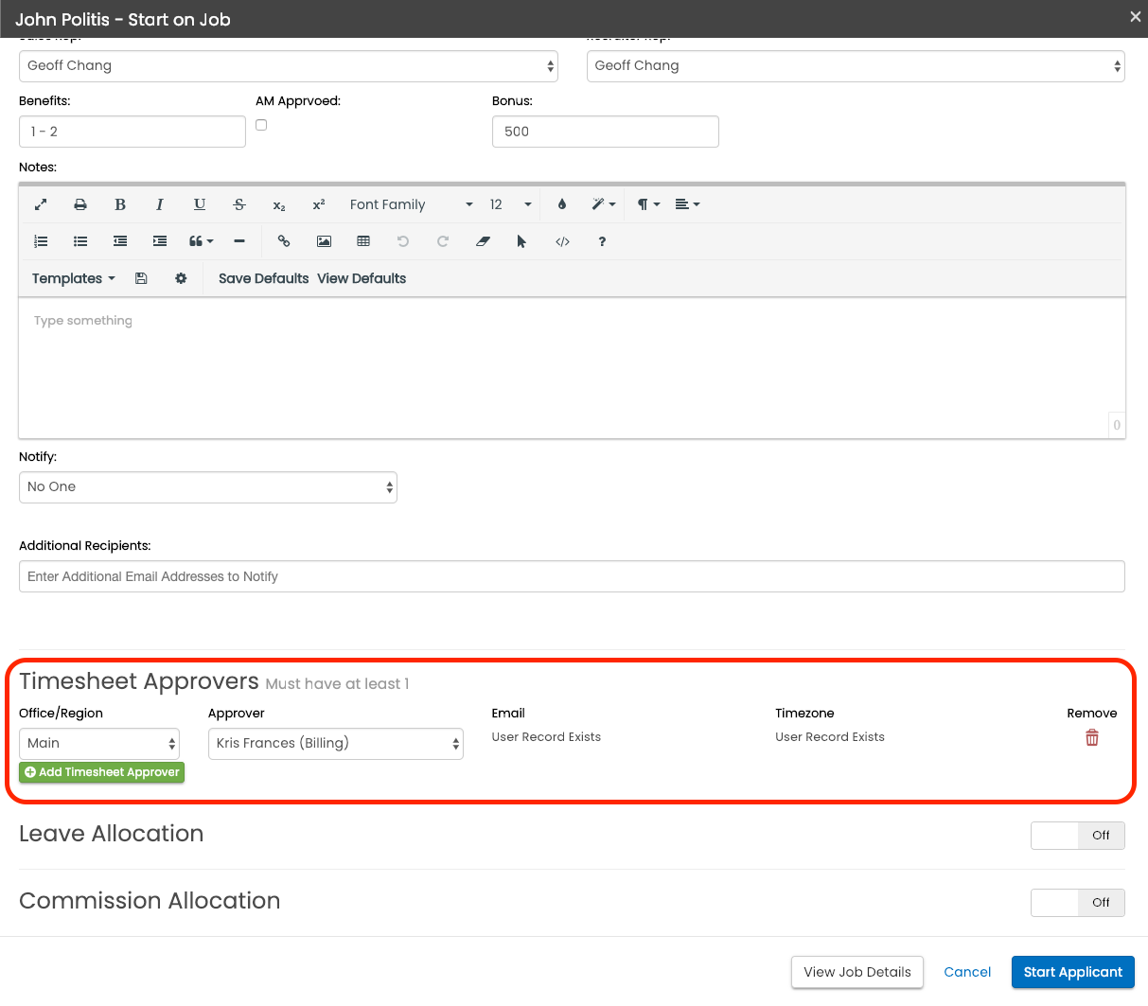Insert a link using the chain icon

click(x=284, y=241)
